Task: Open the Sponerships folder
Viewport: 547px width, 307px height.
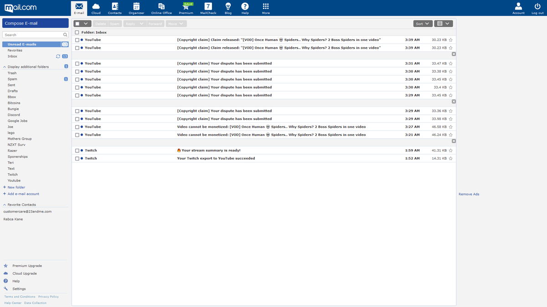Action: pyautogui.click(x=18, y=157)
